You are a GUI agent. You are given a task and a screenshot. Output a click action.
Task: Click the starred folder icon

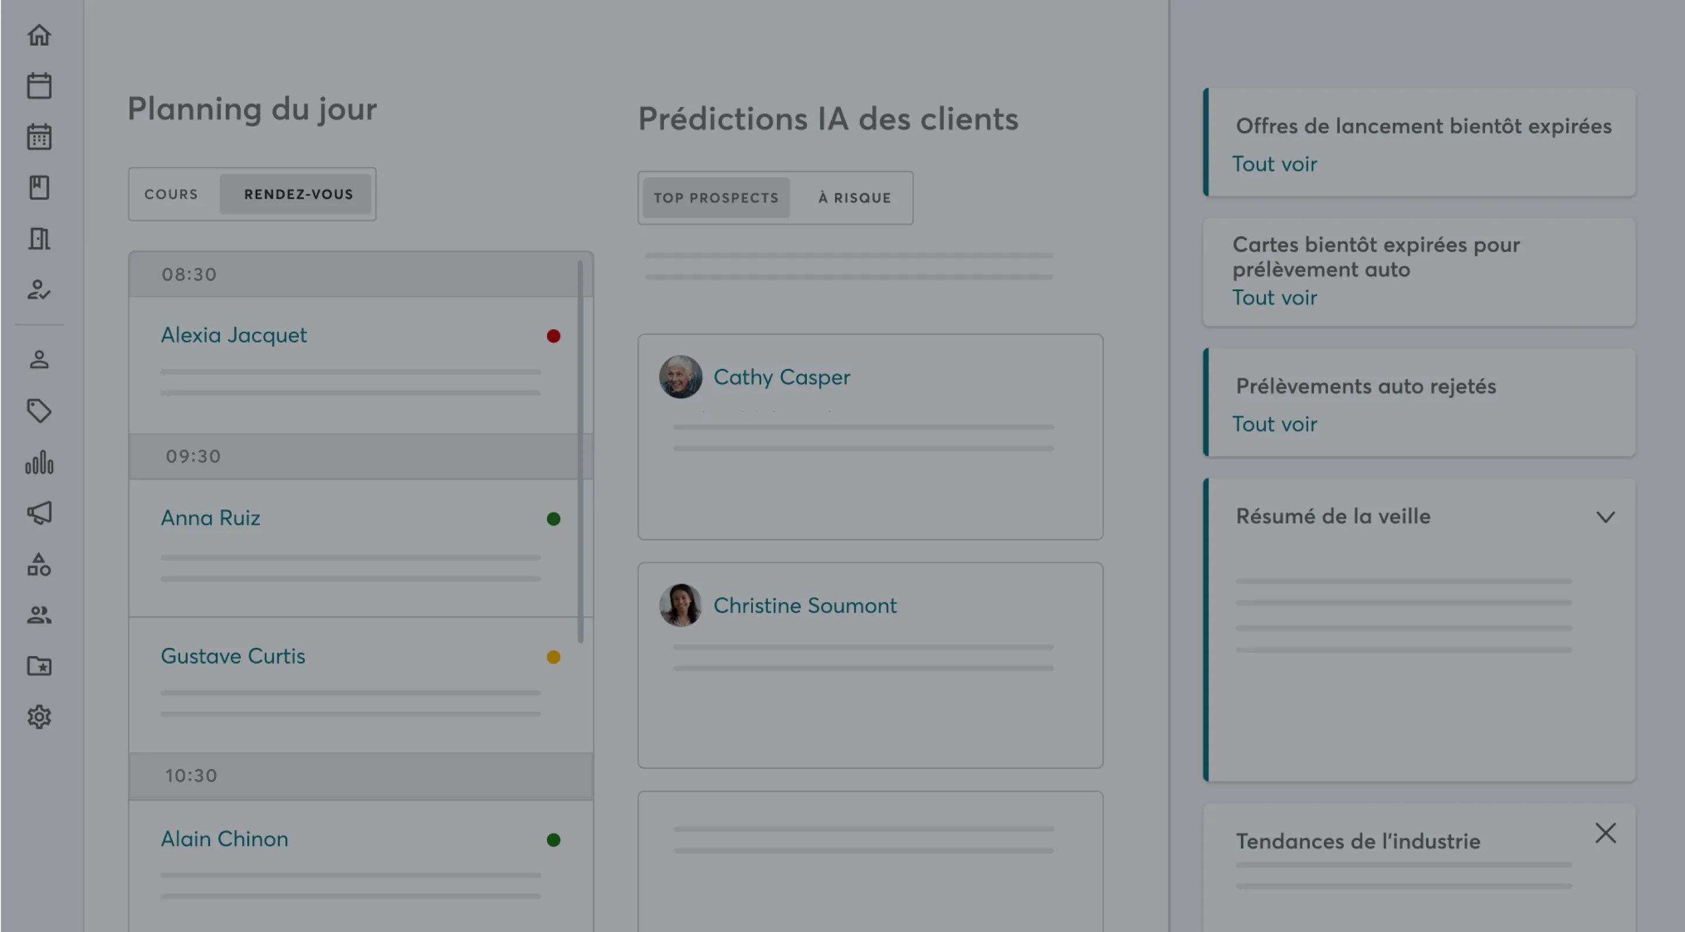[39, 666]
